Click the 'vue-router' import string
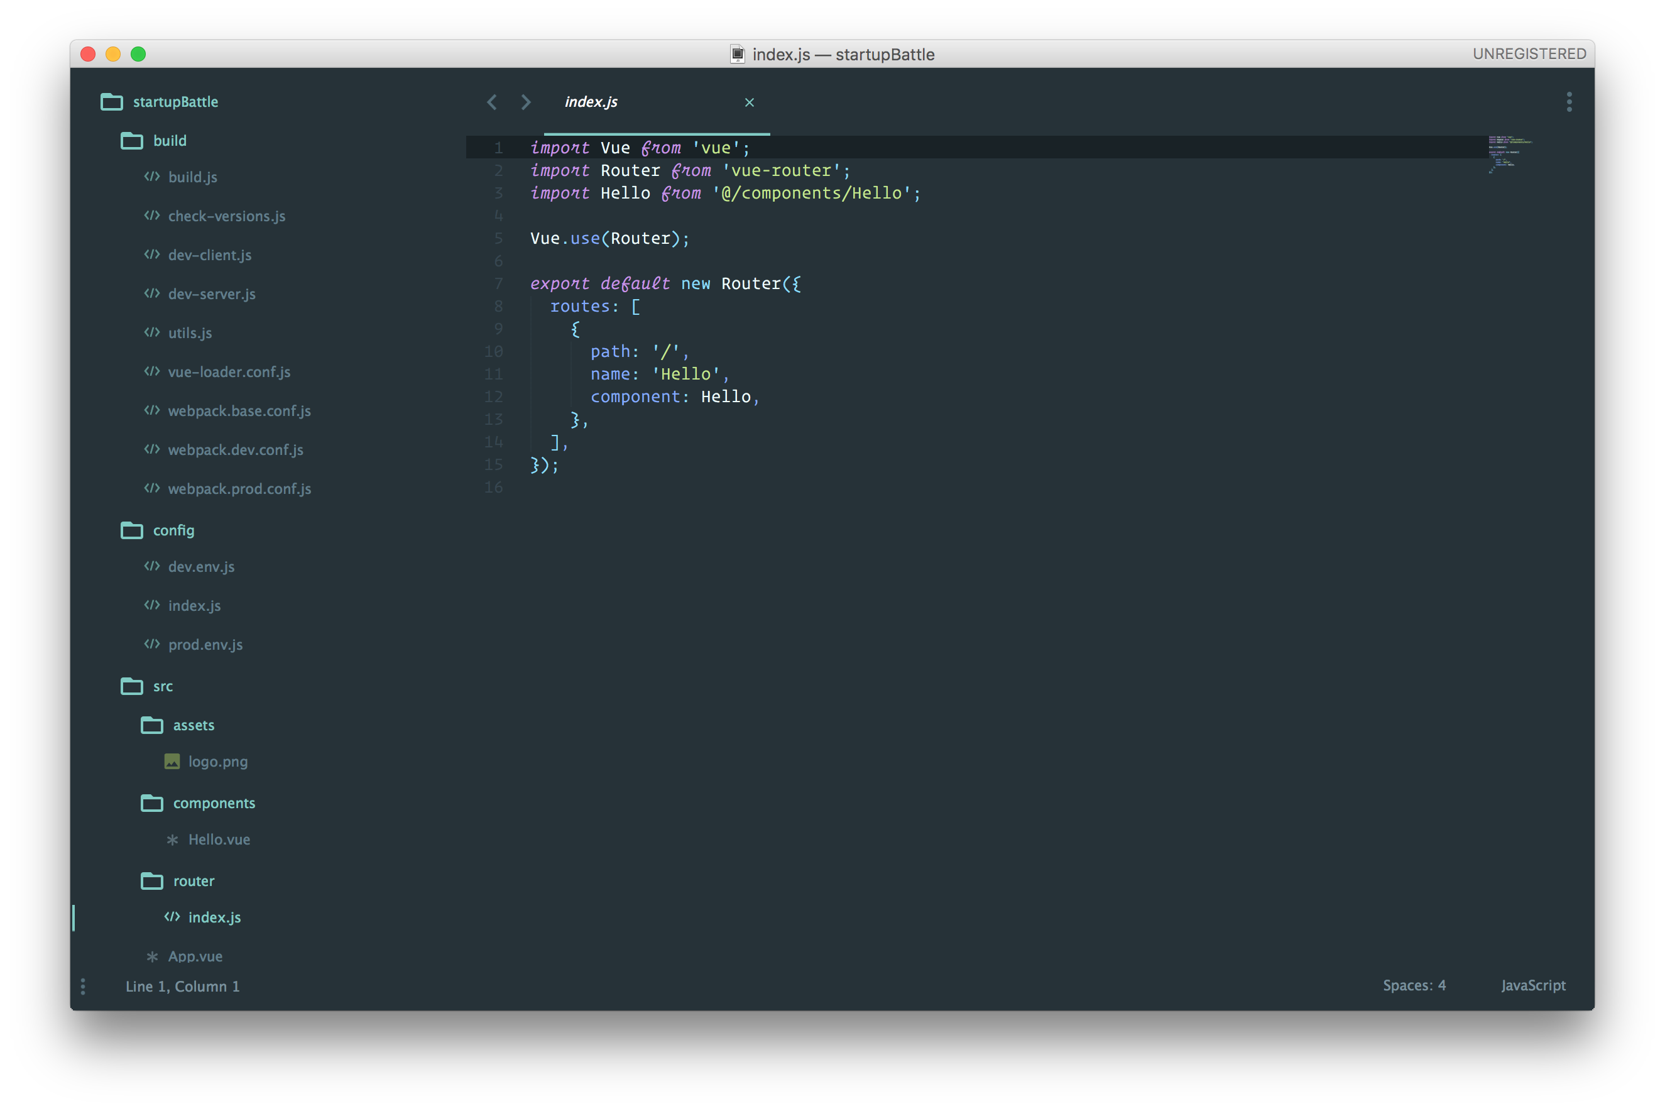 click(x=781, y=171)
